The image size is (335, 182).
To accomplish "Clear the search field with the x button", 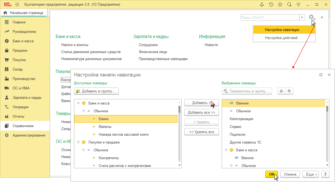I will pos(302,17).
